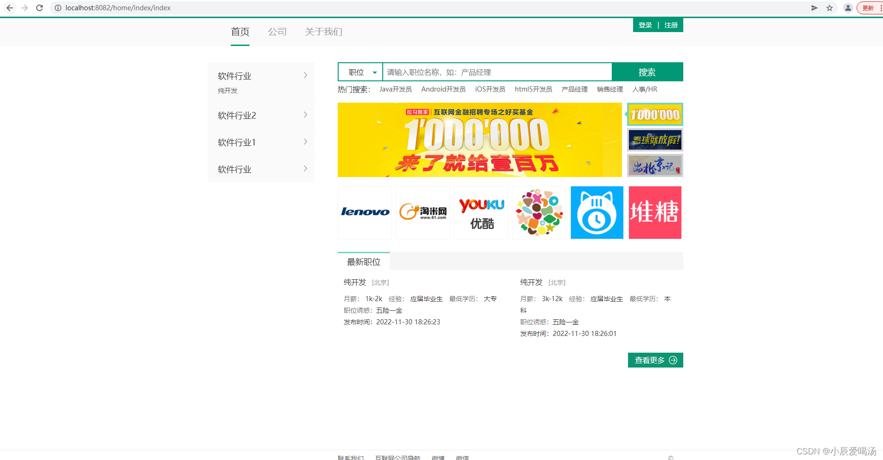
Task: Click the 2022-11-30 18:26:23 publish time
Action: 408,322
